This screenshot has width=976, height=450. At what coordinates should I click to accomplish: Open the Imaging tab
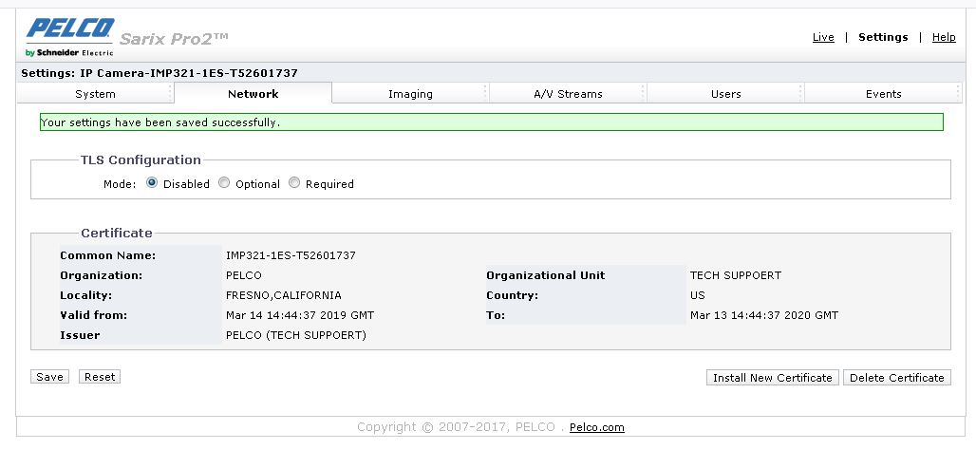[410, 94]
